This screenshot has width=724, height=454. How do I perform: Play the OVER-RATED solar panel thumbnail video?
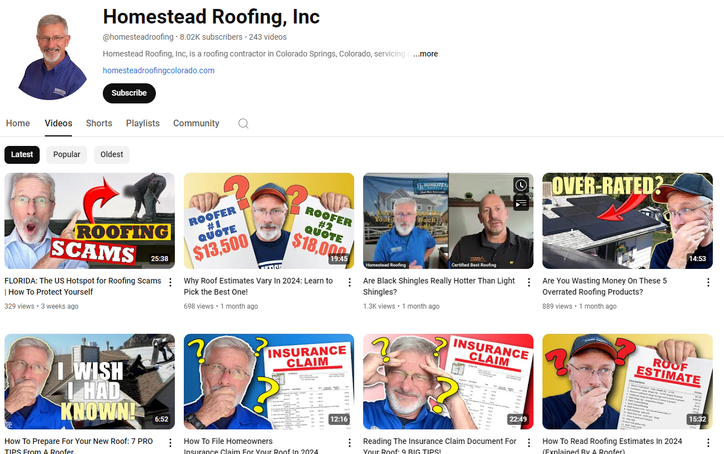coord(627,221)
